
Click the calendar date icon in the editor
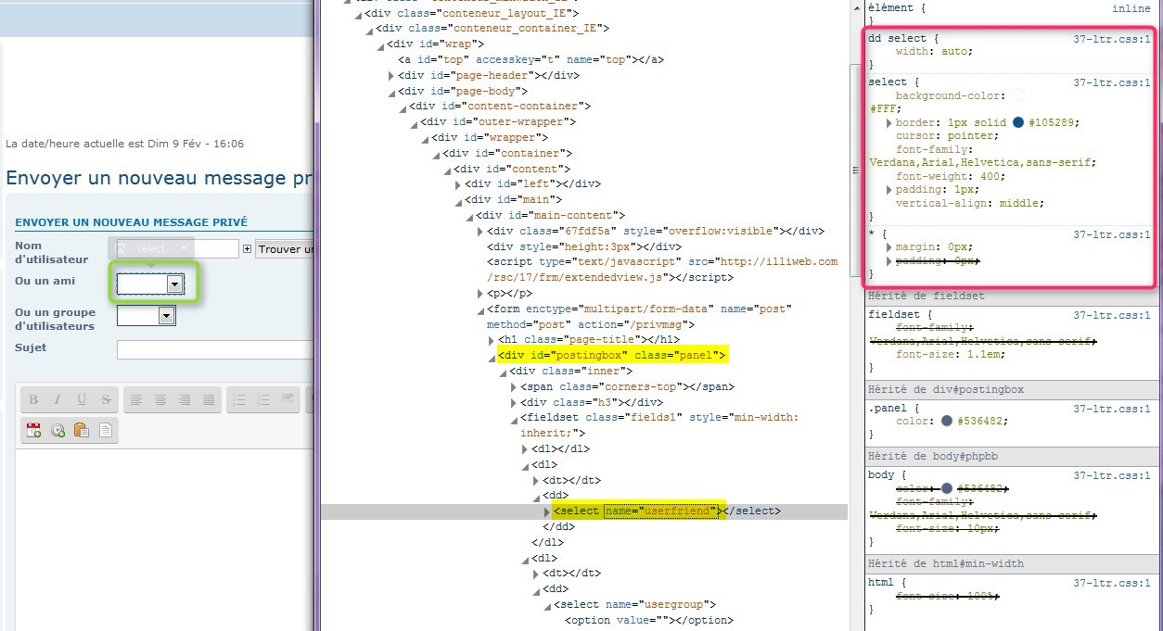coord(33,430)
